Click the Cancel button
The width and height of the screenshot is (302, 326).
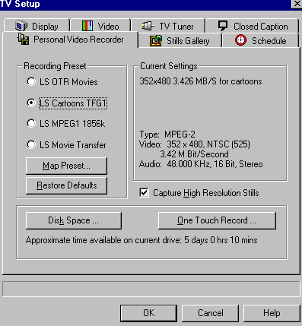click(x=210, y=313)
